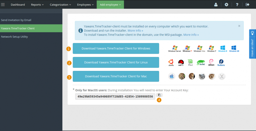256x131 pixels.
Task: Expand the Reports menu
Action: (37, 4)
